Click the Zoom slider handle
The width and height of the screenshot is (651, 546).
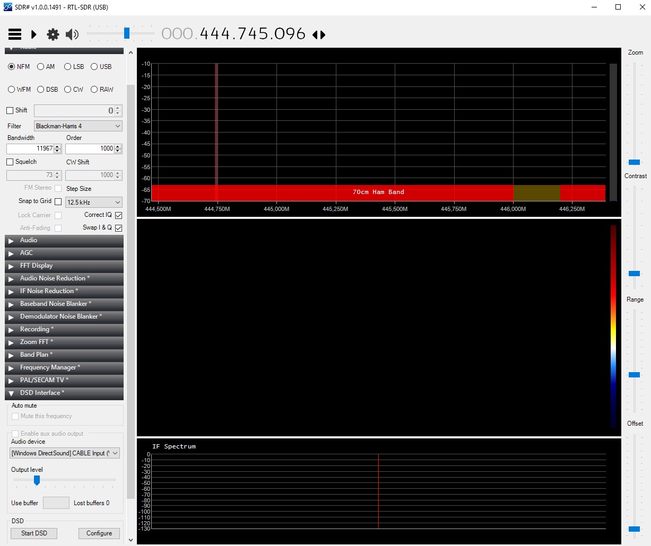coord(635,162)
